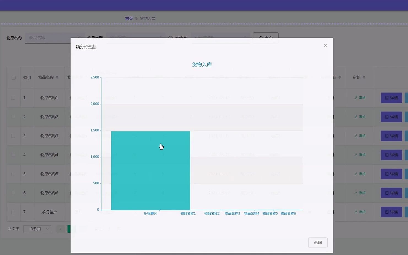Check the checkbox for row 乐视薯片
Image resolution: width=408 pixels, height=255 pixels.
13,212
